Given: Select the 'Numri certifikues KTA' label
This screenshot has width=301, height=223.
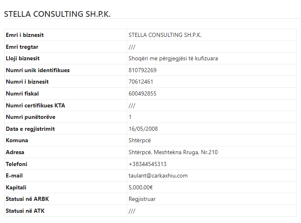Looking at the screenshot, I should [x=35, y=105].
